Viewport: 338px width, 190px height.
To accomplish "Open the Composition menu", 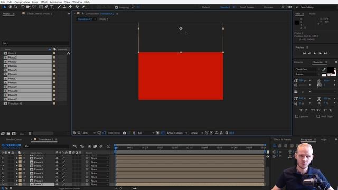I will (x=22, y=2).
